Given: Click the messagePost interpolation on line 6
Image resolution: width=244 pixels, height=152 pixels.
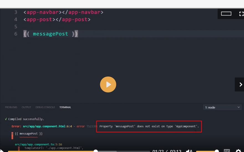Looking at the screenshot, I should (50, 34).
